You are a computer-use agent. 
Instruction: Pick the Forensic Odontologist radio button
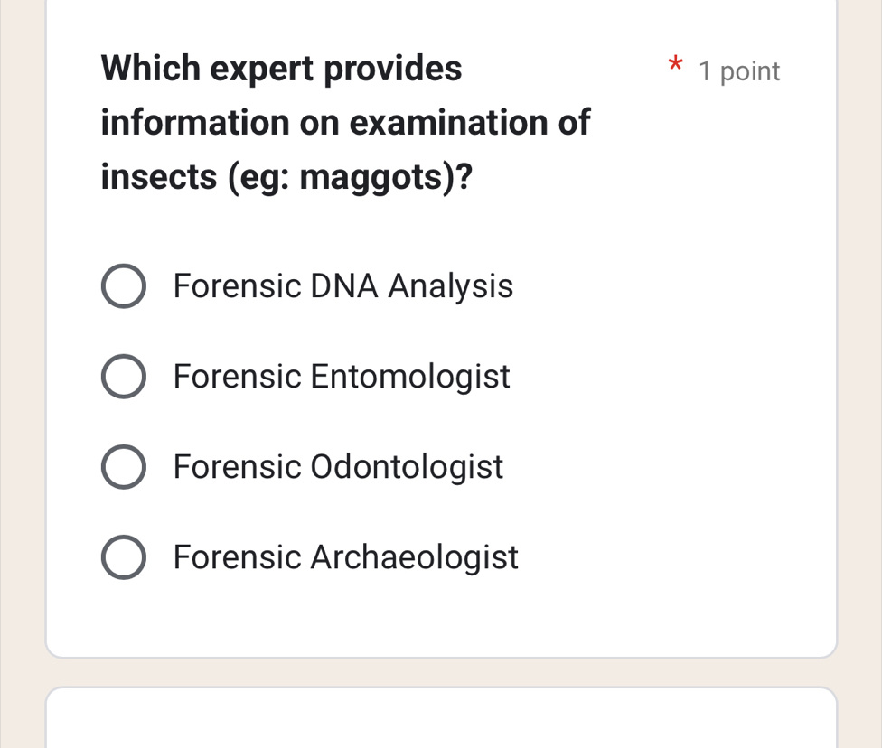[x=122, y=467]
